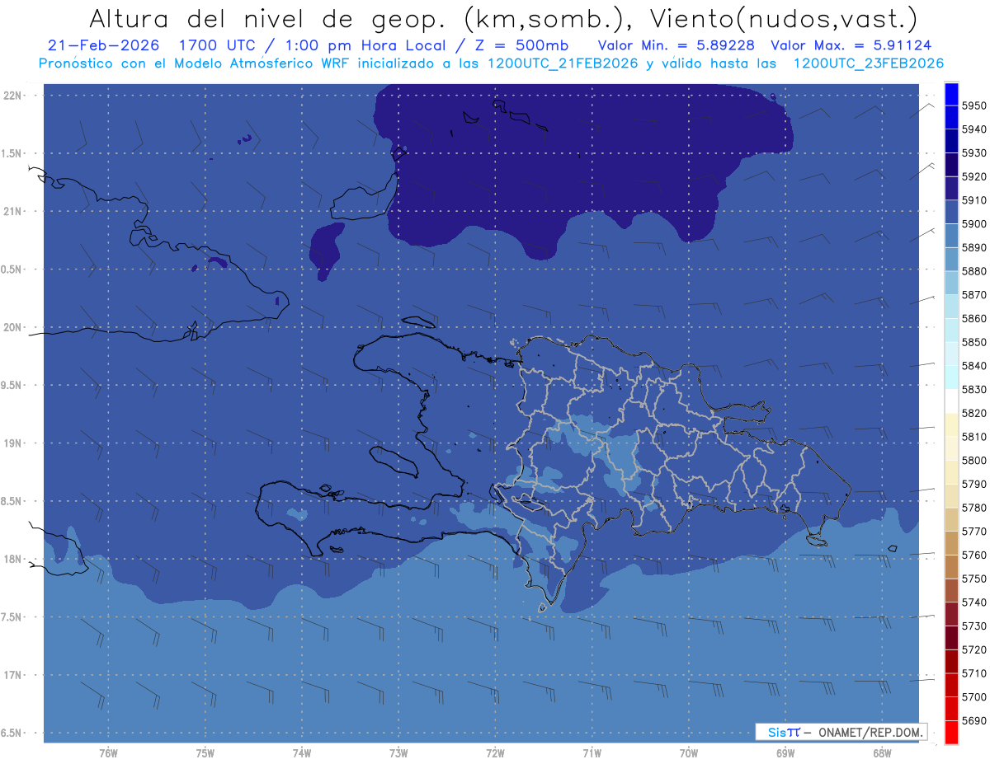Select the pale cyan swatch between 5830 and 5840
Image resolution: width=990 pixels, height=764 pixels.
coord(950,377)
